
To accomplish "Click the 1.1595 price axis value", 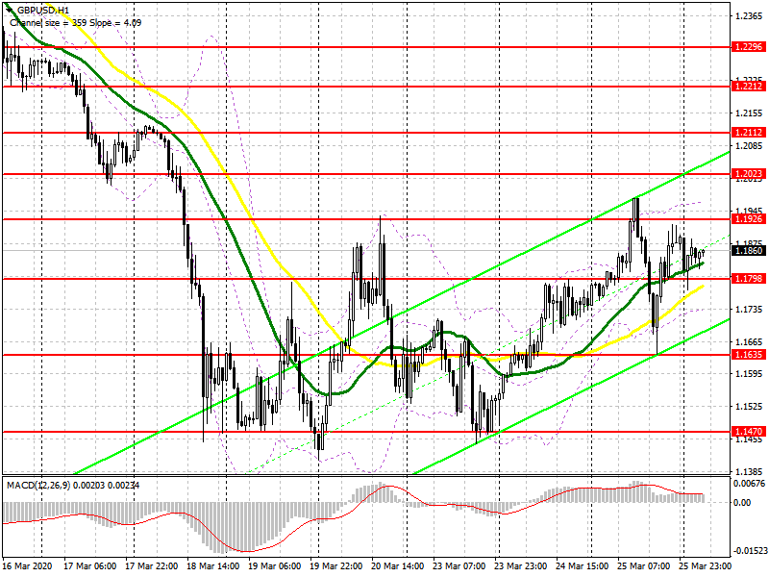I will (x=749, y=374).
